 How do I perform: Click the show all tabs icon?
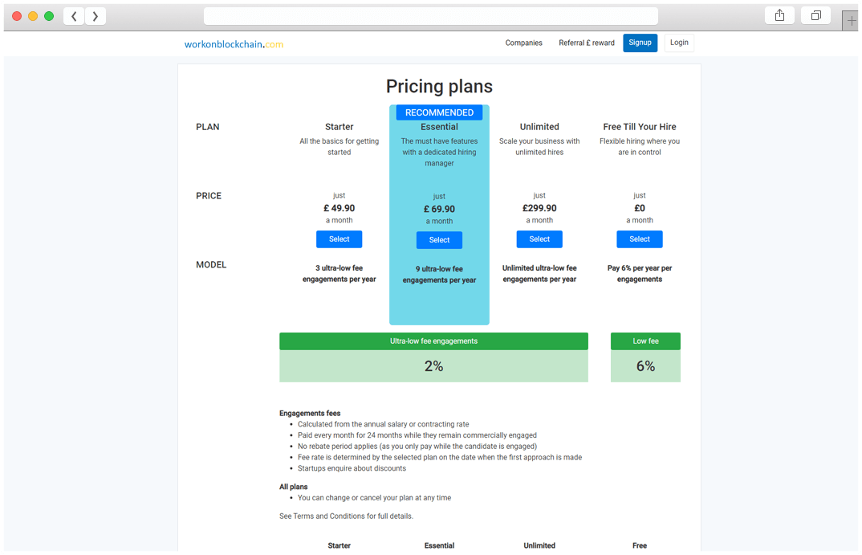[x=815, y=15]
